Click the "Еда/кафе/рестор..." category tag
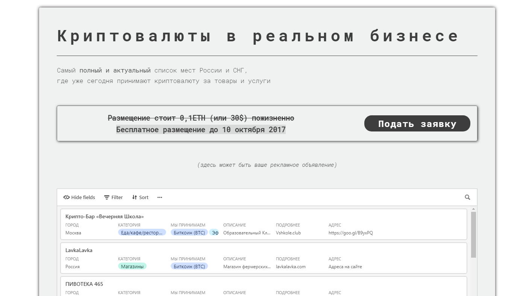The image size is (532, 296). click(142, 232)
